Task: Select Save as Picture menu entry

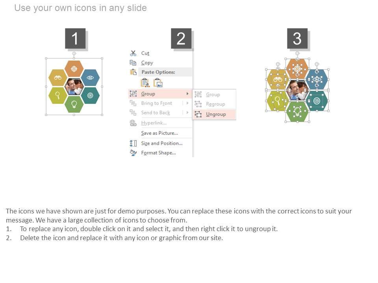Action: pos(159,133)
